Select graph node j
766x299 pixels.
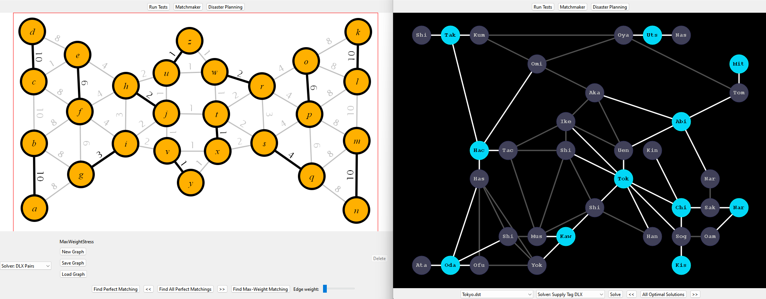pyautogui.click(x=166, y=113)
